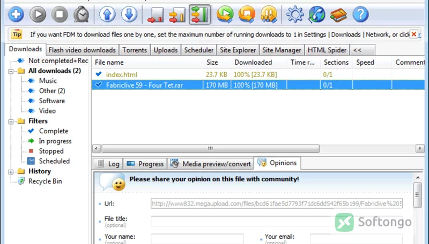Filter by In progress downloads
Screen dimensions: 429x244
click(x=55, y=141)
